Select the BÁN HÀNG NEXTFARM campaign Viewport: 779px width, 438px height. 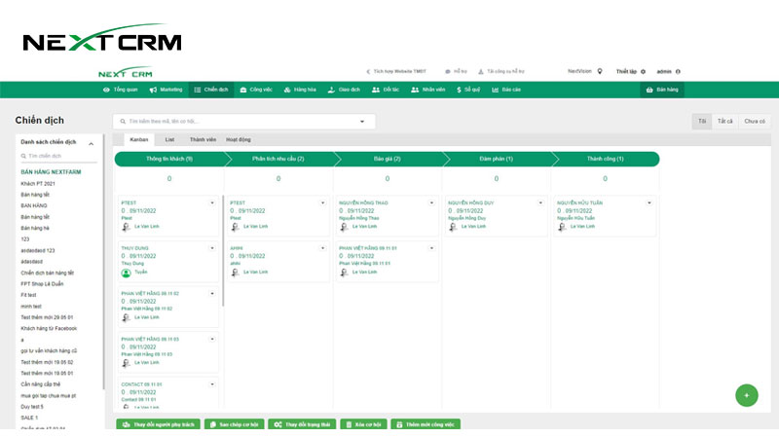(x=51, y=172)
